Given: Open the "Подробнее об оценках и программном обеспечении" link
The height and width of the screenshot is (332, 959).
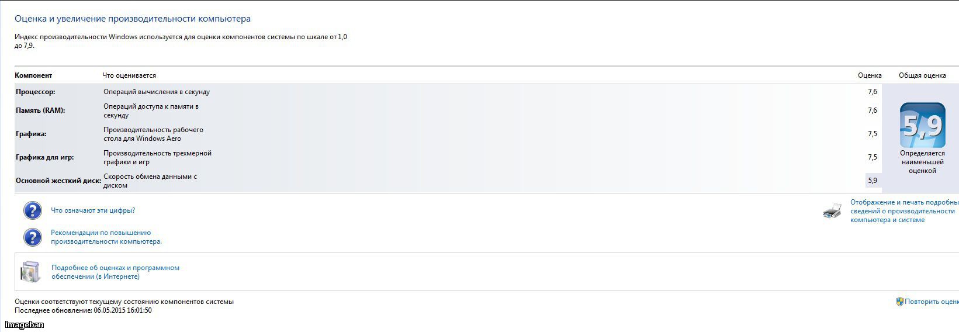Looking at the screenshot, I should [115, 272].
